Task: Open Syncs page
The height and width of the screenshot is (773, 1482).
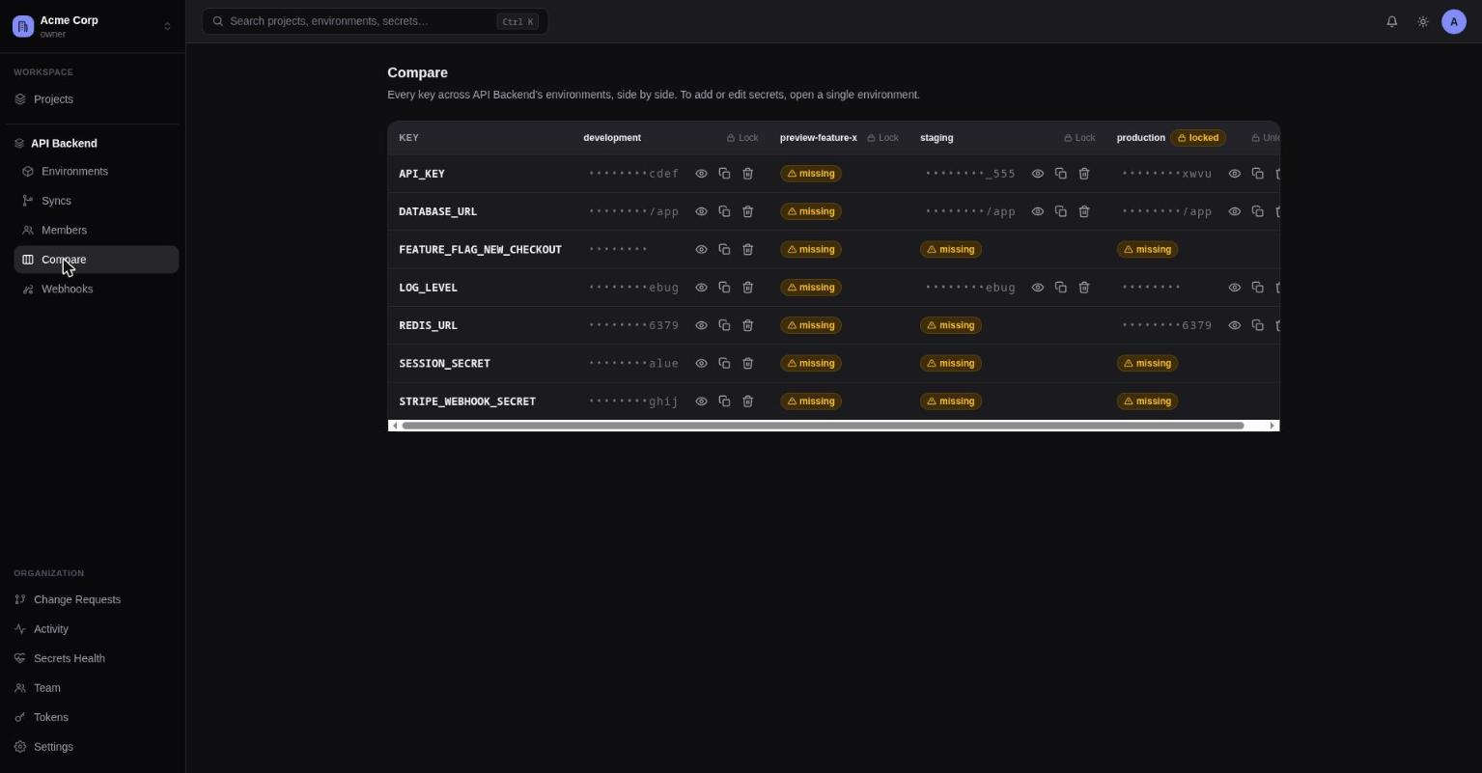Action: (97, 201)
